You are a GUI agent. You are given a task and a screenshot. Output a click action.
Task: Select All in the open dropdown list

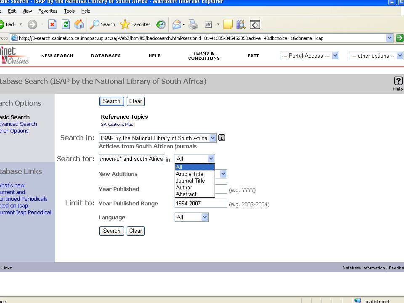coord(194,167)
